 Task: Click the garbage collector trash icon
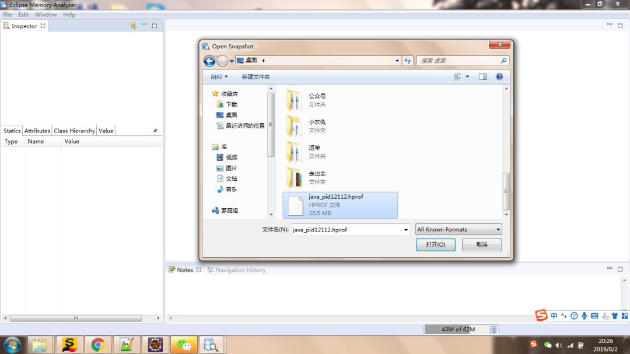(494, 330)
